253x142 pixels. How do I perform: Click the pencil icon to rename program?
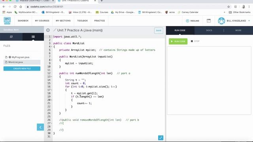tap(55, 30)
